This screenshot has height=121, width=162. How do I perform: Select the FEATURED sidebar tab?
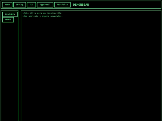(10, 14)
